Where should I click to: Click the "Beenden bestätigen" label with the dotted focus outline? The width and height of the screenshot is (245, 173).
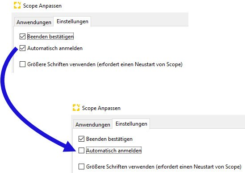coord(50,37)
